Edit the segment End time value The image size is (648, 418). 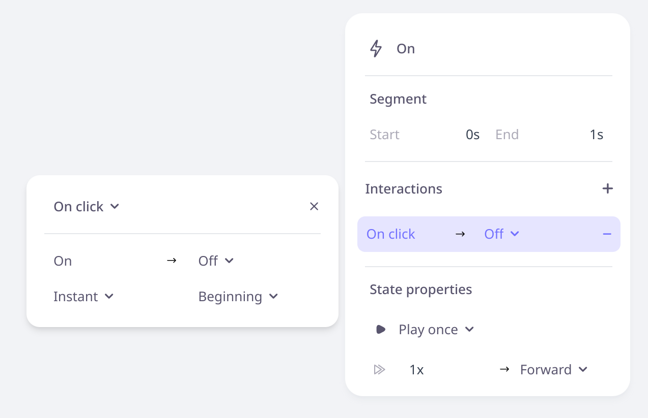click(596, 135)
